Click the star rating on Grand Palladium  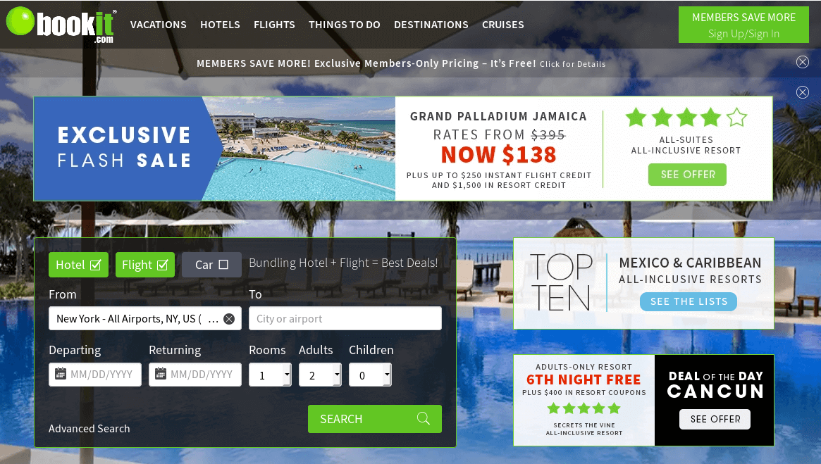(x=686, y=118)
